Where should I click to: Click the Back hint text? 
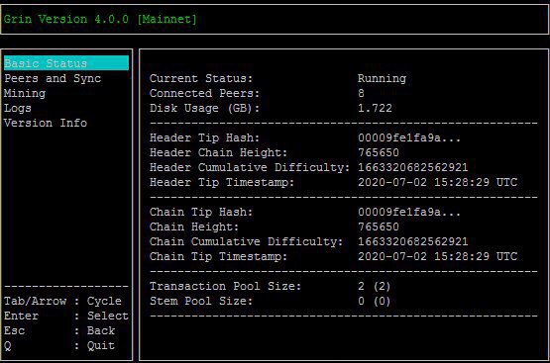(101, 330)
